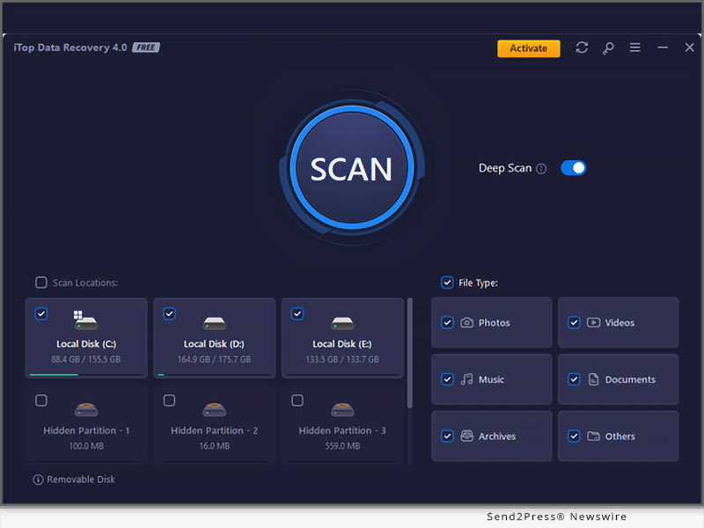704x528 pixels.
Task: Click the Hidden Partition - 1 drive icon
Action: tap(85, 409)
